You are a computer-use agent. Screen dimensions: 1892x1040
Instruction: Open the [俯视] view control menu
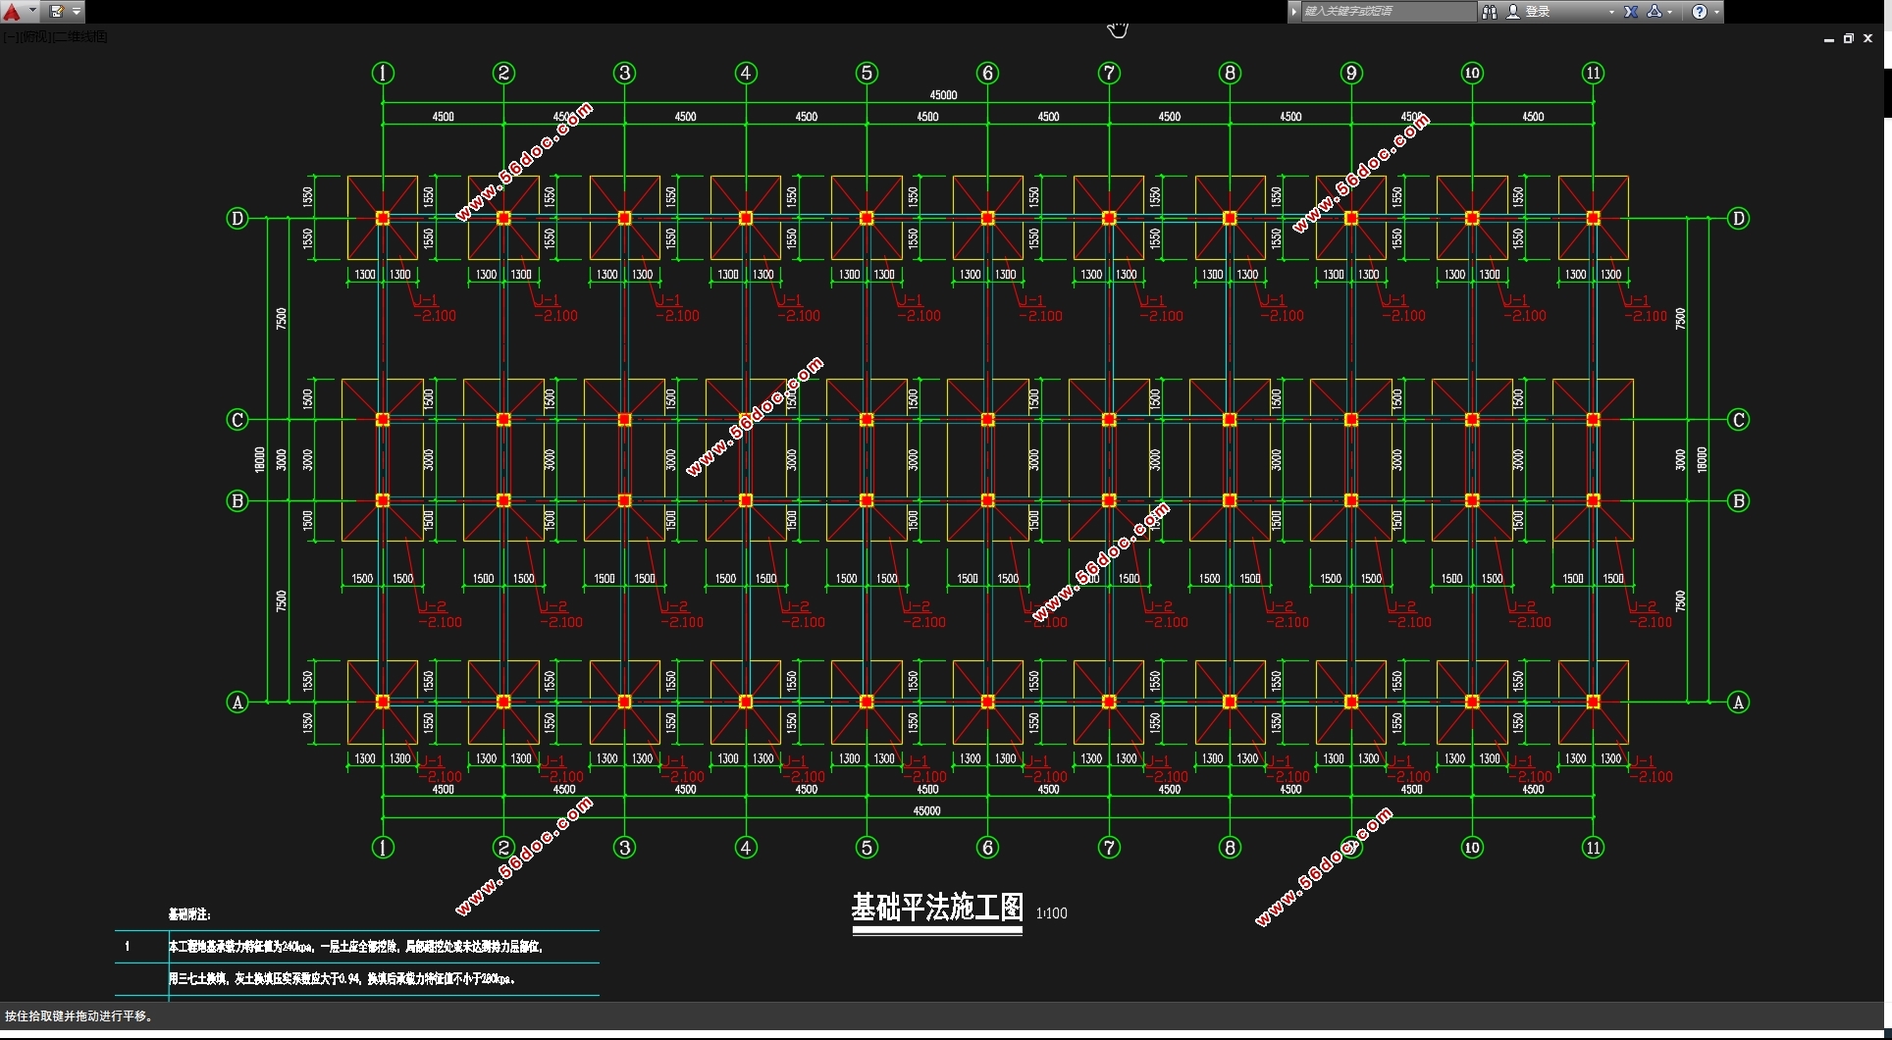[34, 36]
